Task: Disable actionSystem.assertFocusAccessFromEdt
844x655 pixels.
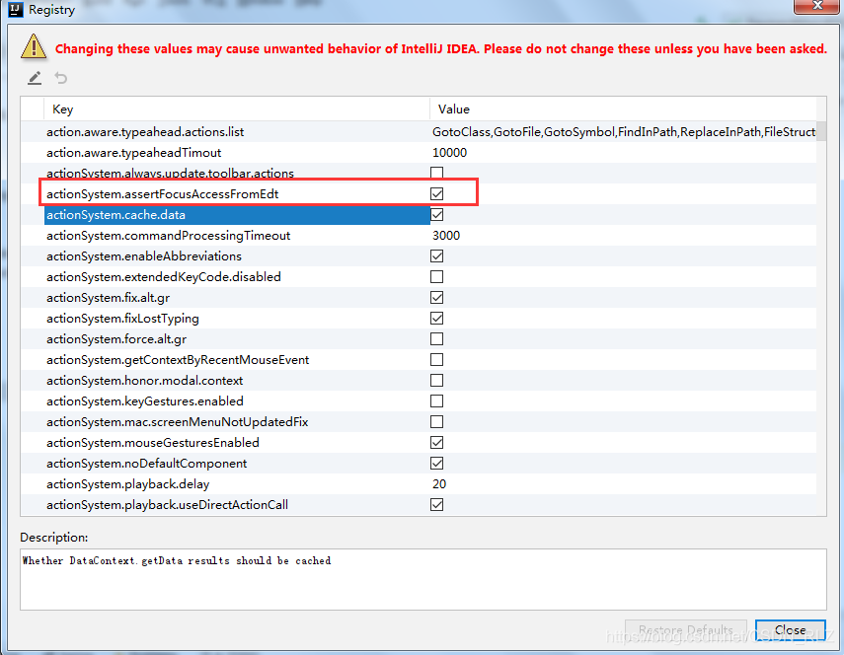Action: 436,193
